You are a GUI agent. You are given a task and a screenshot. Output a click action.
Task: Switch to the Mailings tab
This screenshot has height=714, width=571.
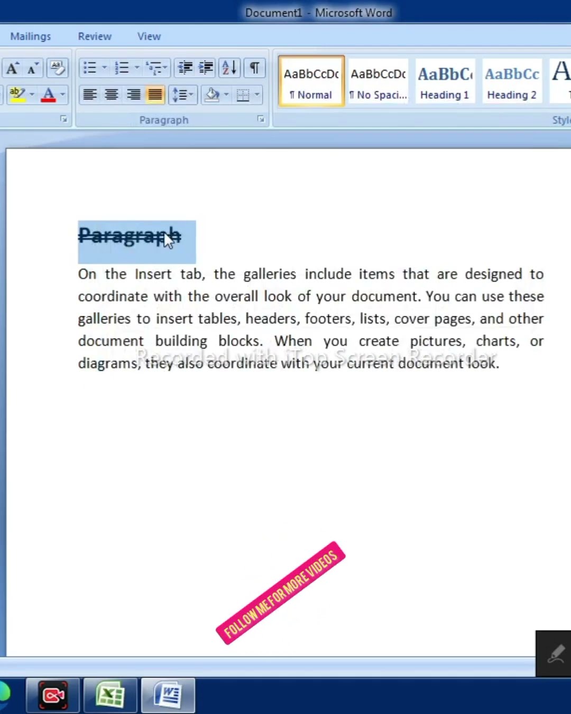[31, 36]
